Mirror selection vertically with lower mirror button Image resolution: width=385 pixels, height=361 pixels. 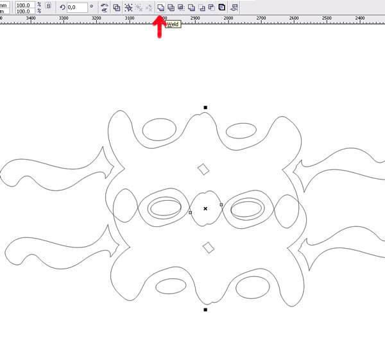pos(105,10)
